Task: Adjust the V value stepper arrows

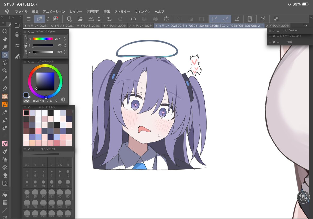Action: click(65, 52)
